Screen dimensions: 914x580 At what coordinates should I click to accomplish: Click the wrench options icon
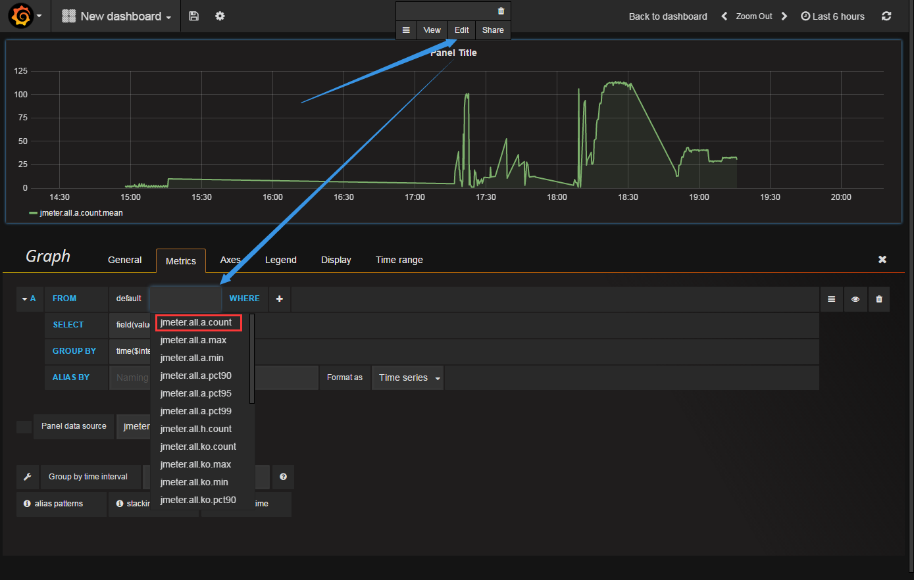coord(27,477)
